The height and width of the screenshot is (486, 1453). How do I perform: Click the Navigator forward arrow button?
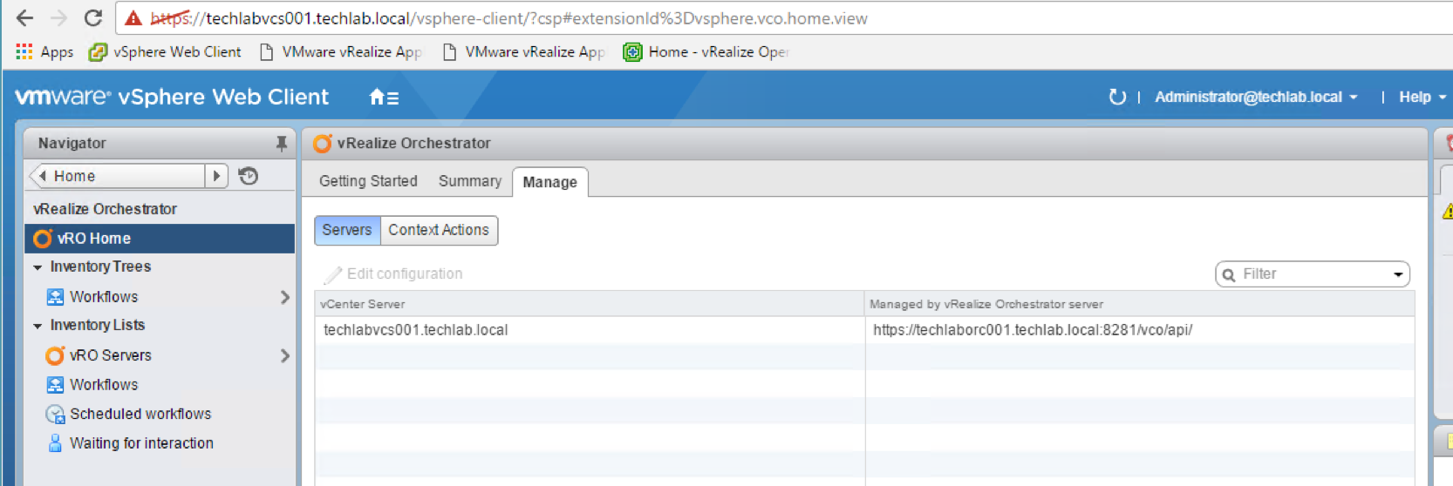pos(216,176)
